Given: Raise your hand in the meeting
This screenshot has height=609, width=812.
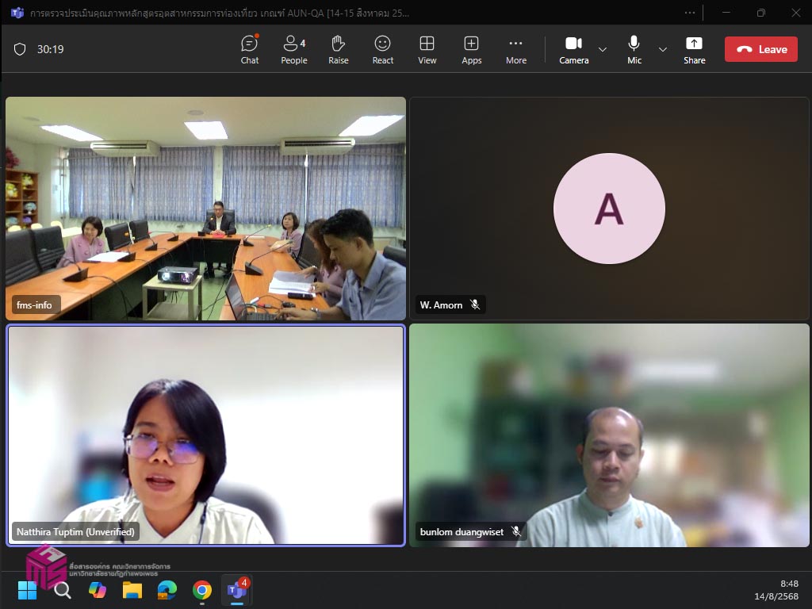Looking at the screenshot, I should click(x=339, y=49).
